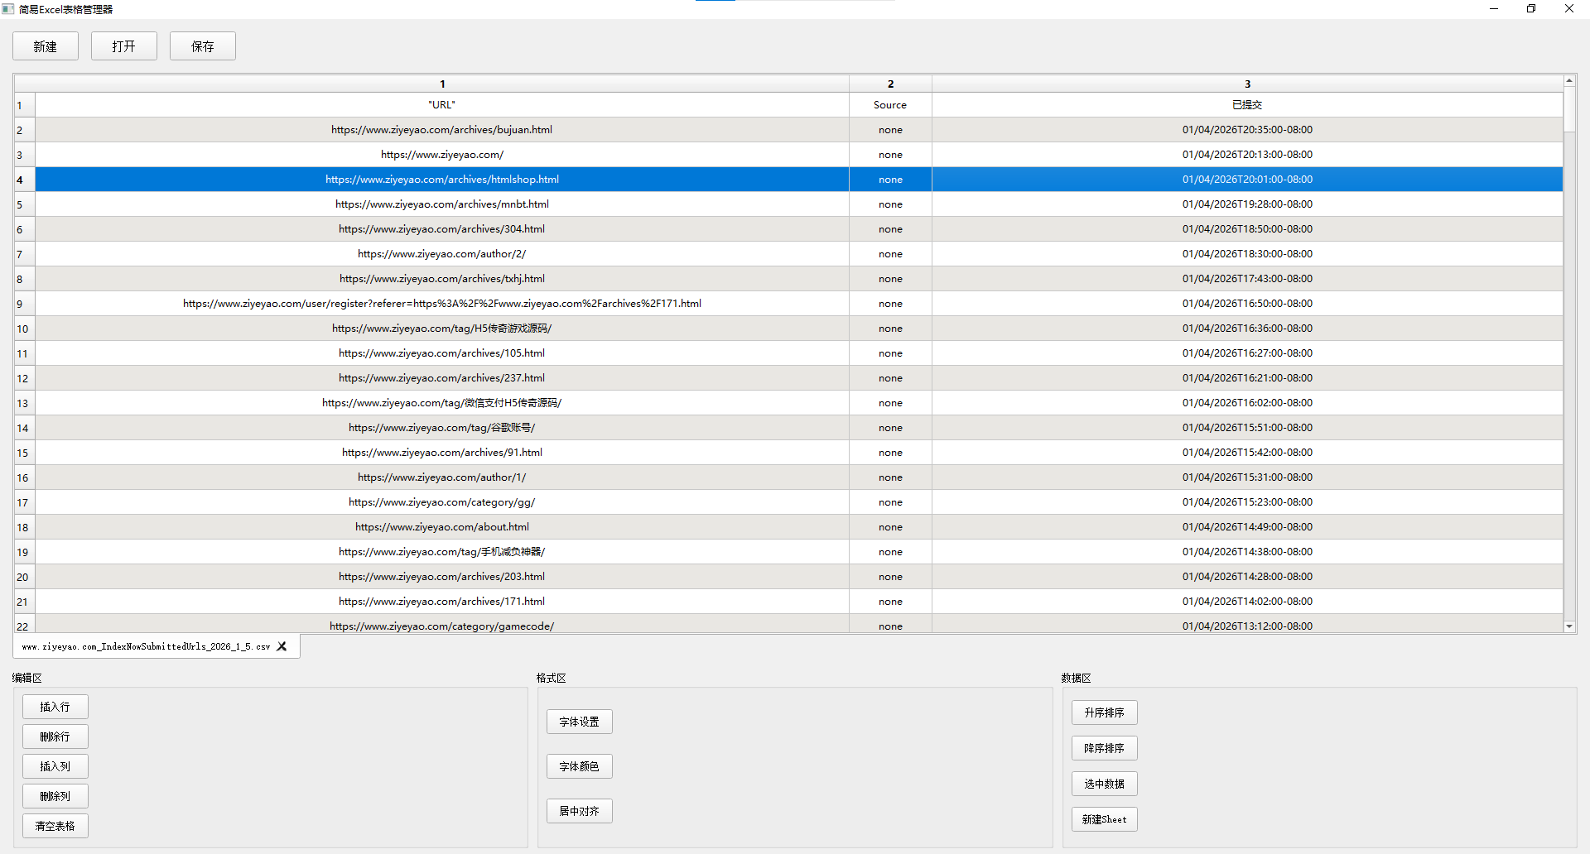
Task: Click column header 2
Action: [890, 84]
